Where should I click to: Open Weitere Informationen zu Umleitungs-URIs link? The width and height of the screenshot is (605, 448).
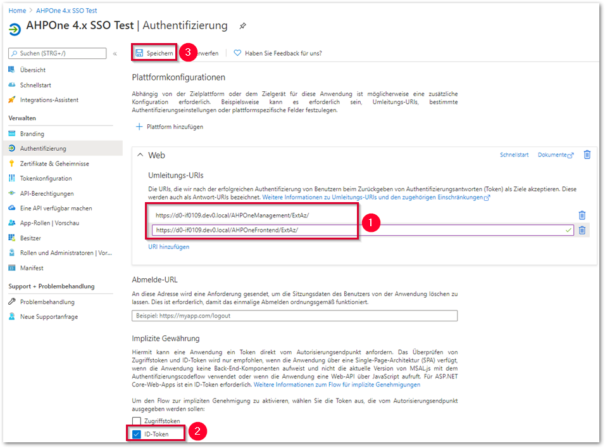(x=376, y=197)
